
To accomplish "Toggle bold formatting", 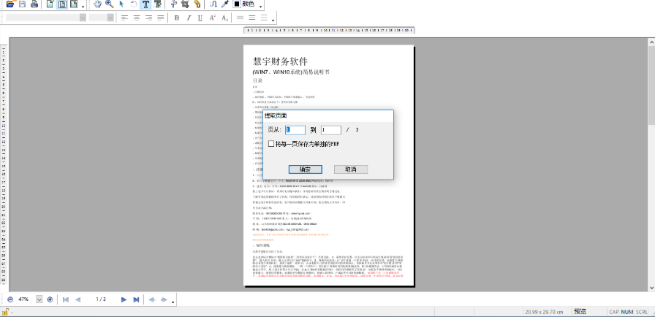I will click(x=177, y=18).
